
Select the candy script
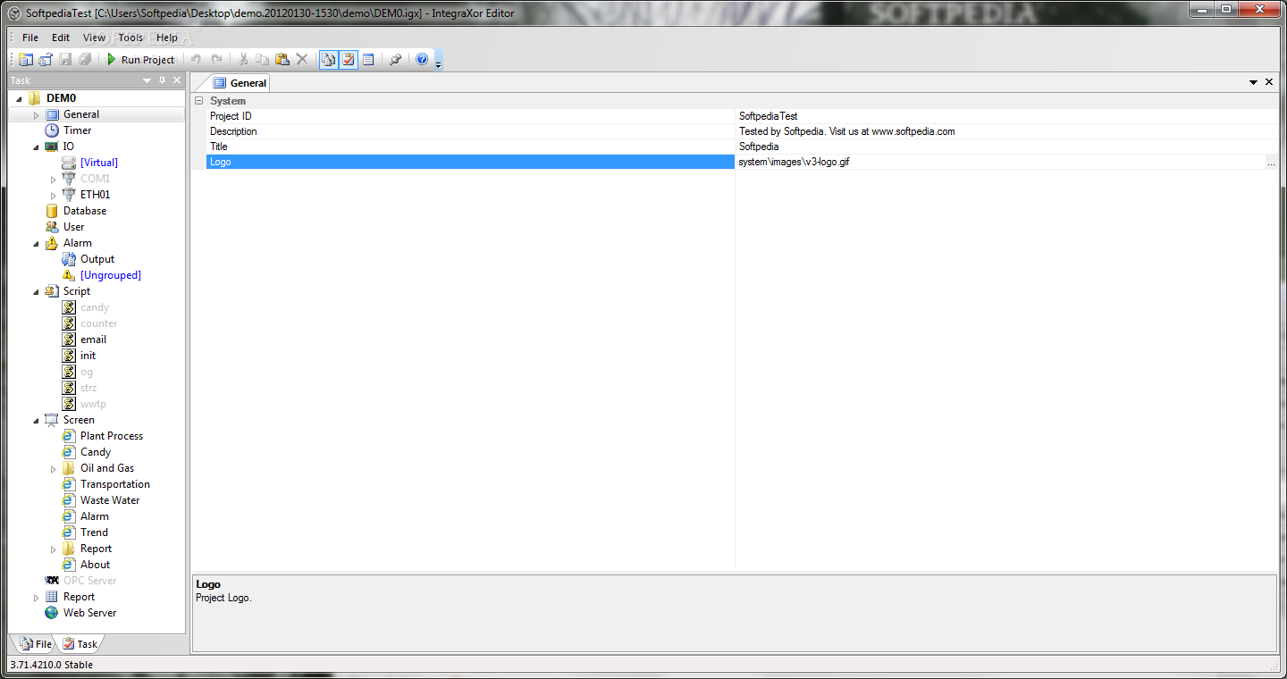coord(95,307)
